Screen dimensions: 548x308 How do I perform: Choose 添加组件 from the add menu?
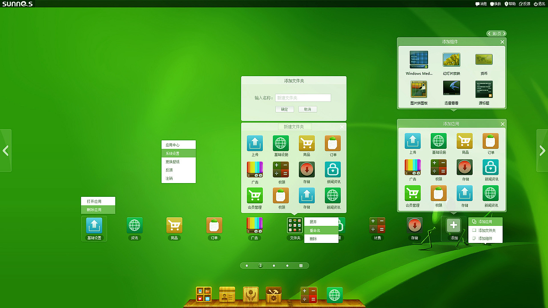(485, 239)
